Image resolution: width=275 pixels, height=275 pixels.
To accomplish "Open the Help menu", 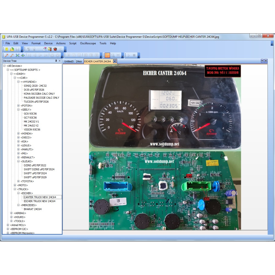I will (x=113, y=43).
